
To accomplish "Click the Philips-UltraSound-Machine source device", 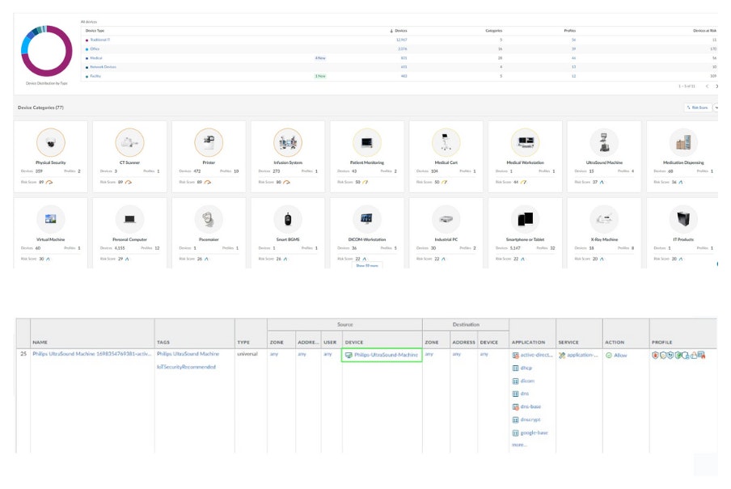I will (386, 355).
